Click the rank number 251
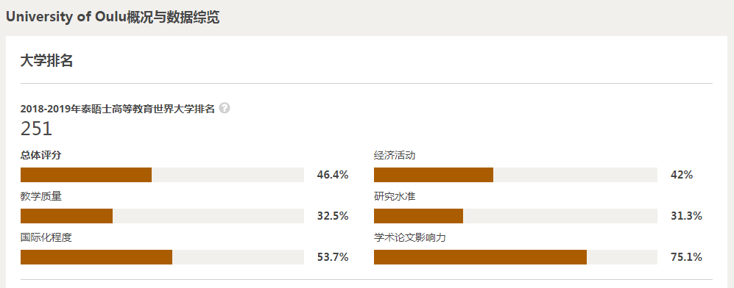 coord(36,129)
